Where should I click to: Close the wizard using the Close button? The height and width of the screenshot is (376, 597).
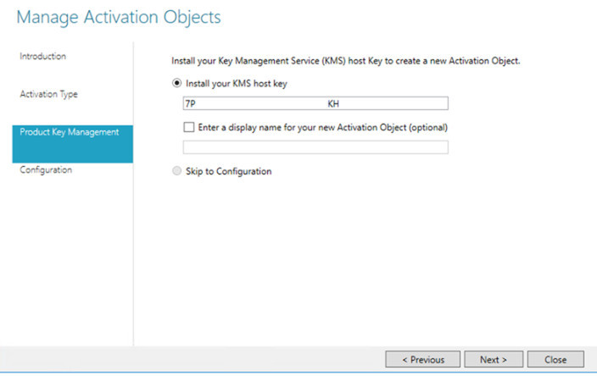555,359
